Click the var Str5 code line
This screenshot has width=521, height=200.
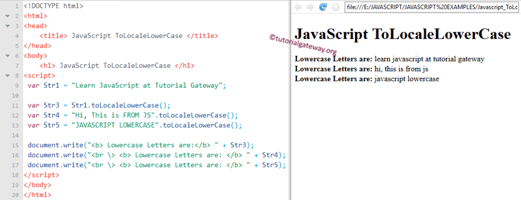(135, 125)
